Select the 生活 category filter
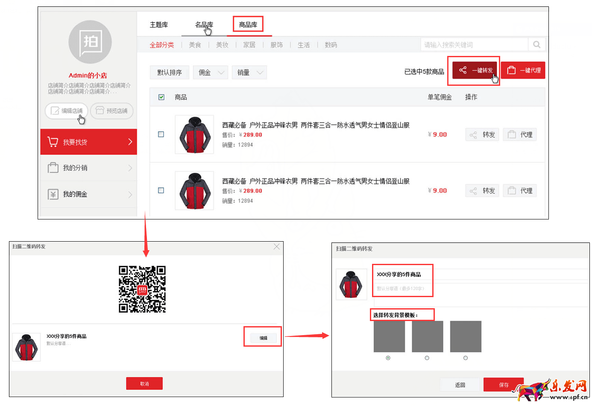The height and width of the screenshot is (406, 592). point(304,45)
